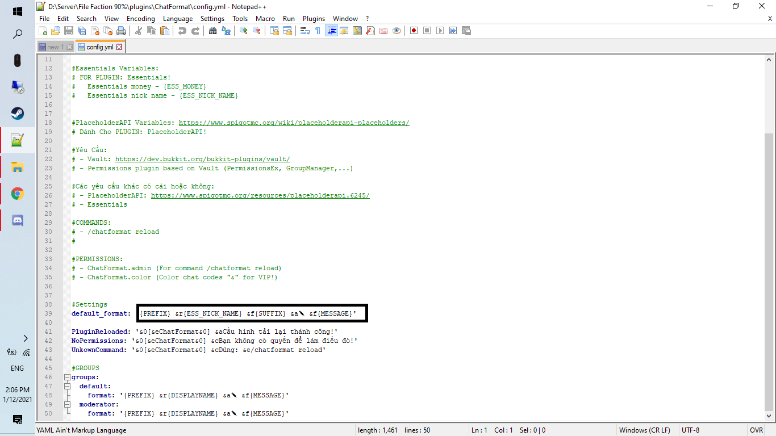This screenshot has height=436, width=776.
Task: Open the Action Center notifications icon
Action: [x=17, y=420]
